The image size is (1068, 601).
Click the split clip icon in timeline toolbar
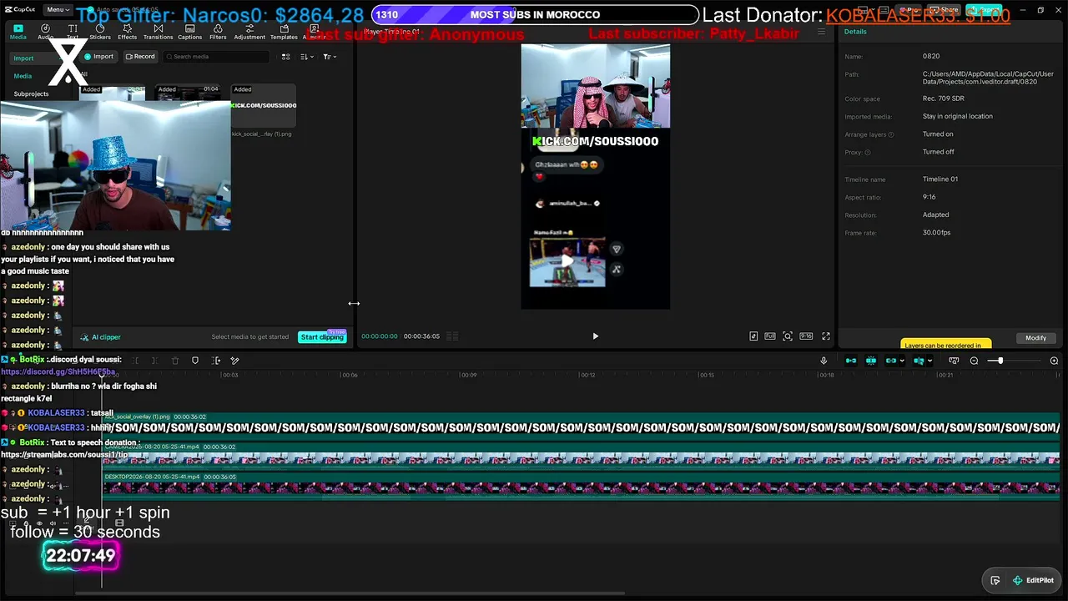coord(216,361)
